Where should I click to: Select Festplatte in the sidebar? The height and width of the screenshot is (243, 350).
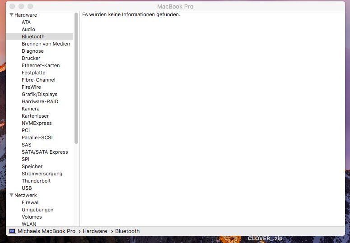click(x=33, y=73)
